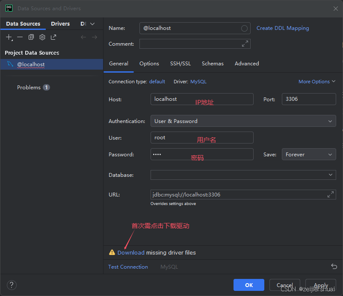The image size is (343, 296).
Task: Click the remove data source minus icon
Action: pos(20,37)
